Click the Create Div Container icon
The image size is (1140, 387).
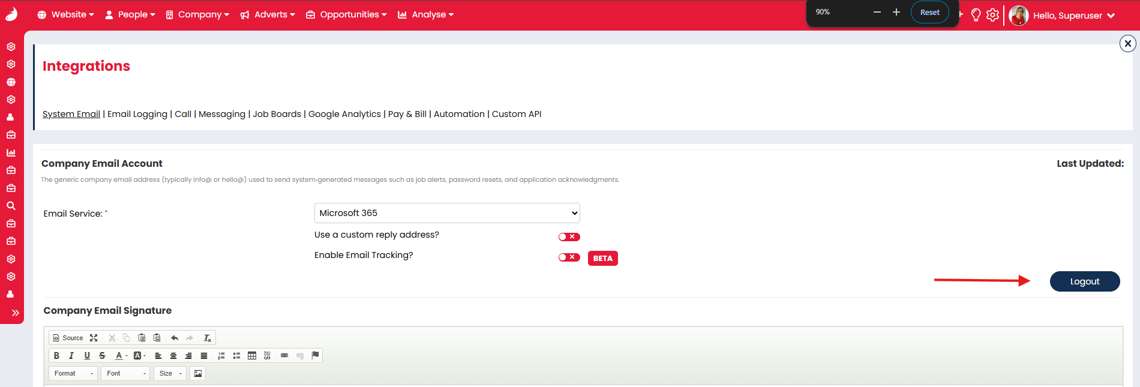267,356
